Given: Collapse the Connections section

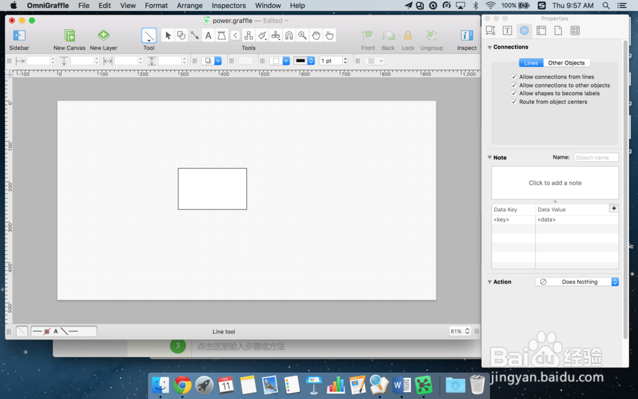Looking at the screenshot, I should (489, 47).
